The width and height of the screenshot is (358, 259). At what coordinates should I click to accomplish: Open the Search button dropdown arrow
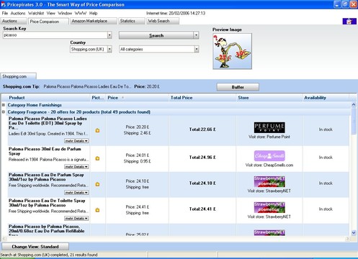[196, 35]
